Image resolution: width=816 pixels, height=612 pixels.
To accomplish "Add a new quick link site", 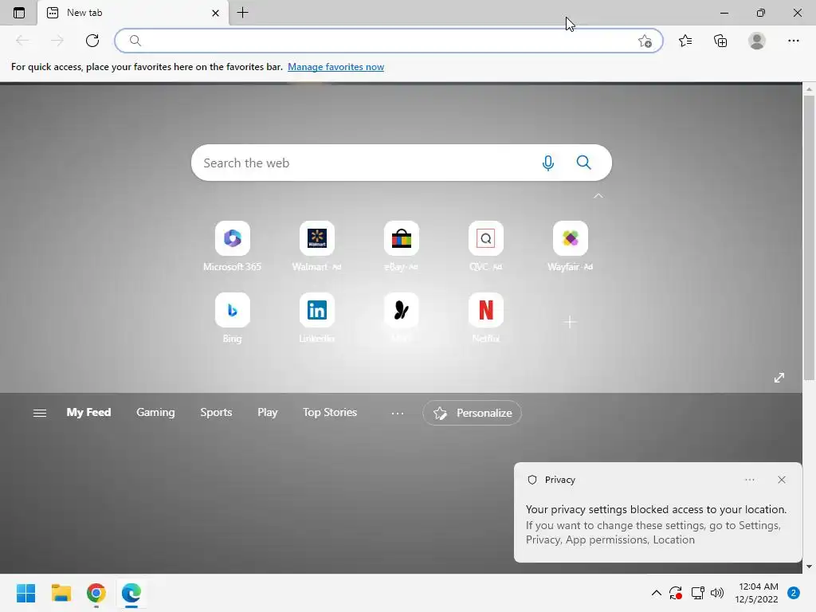I will pos(570,322).
